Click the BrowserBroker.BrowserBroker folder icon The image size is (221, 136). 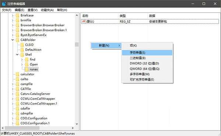pos(17,25)
